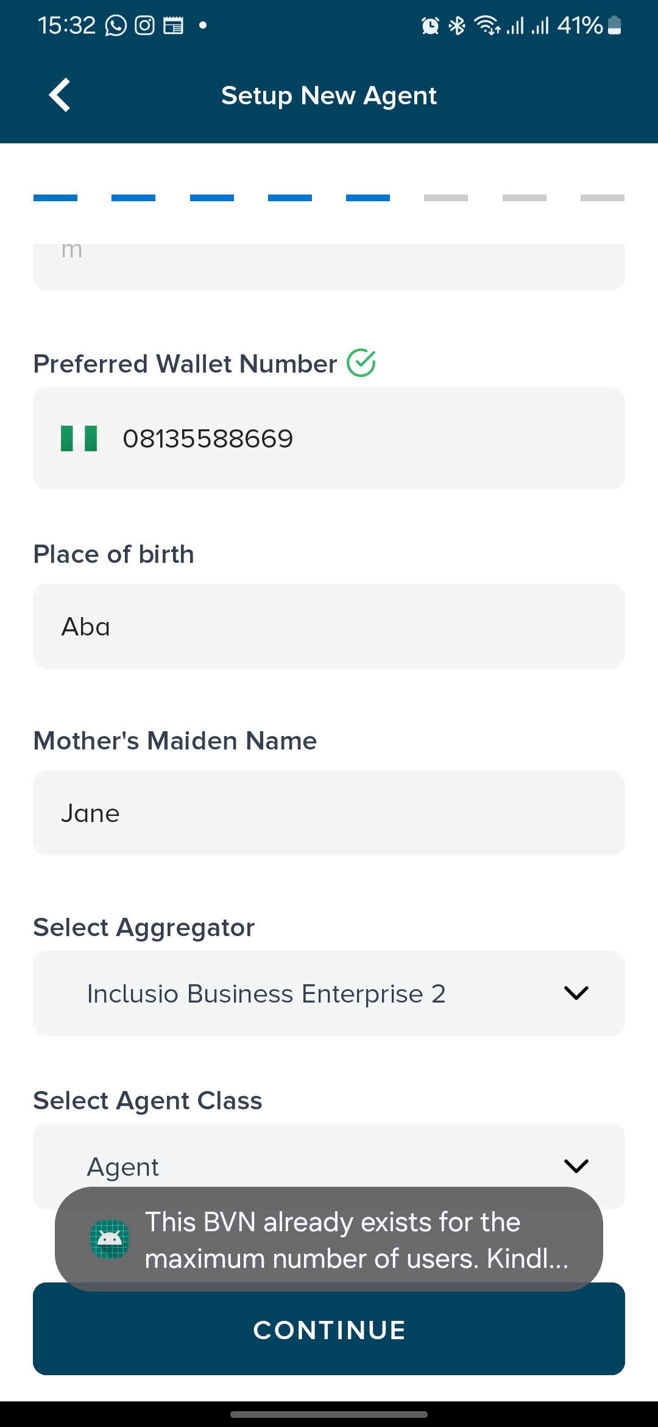Expand the Select Aggregator dropdown chevron

click(x=576, y=993)
